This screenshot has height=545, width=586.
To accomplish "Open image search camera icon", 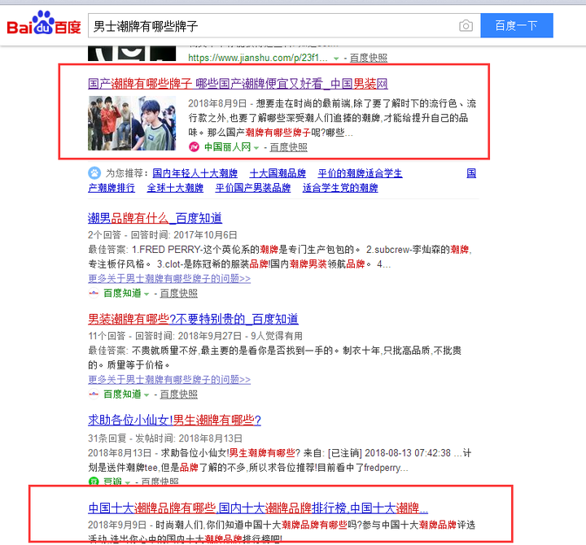I will pos(466,26).
